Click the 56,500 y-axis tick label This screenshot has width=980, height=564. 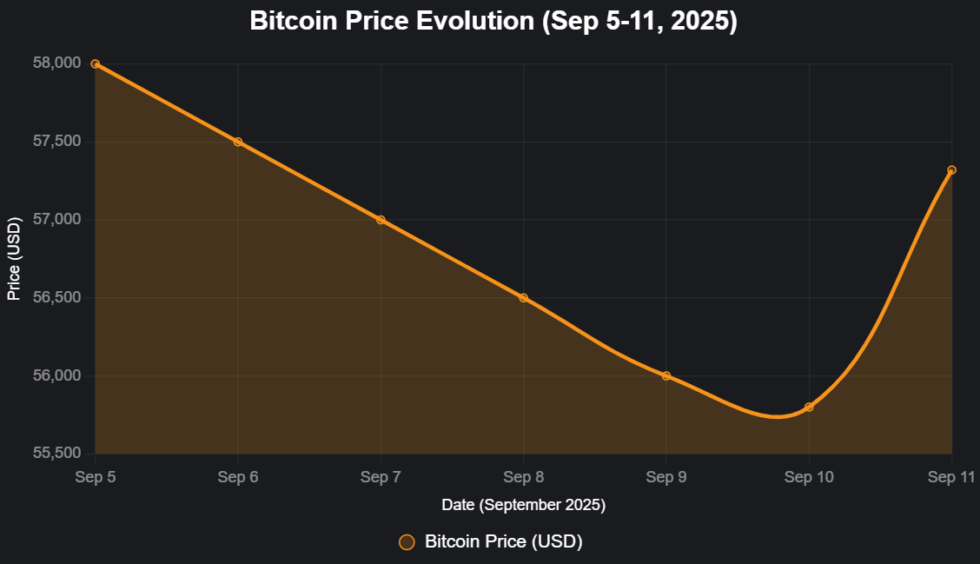(x=58, y=298)
